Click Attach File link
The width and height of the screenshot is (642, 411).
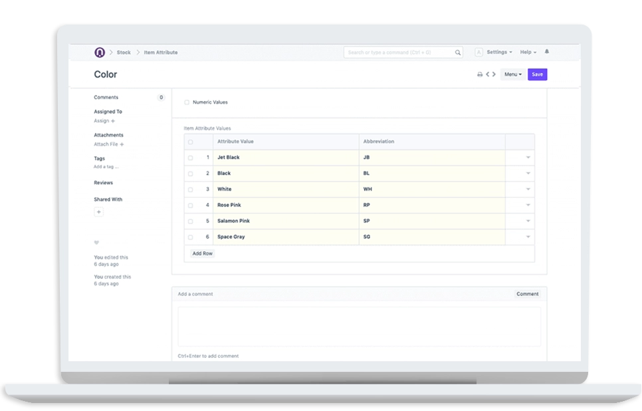(108, 144)
